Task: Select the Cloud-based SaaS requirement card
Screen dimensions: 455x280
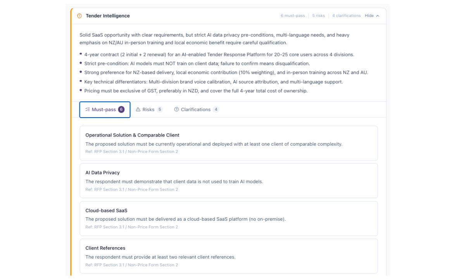Action: click(x=229, y=219)
